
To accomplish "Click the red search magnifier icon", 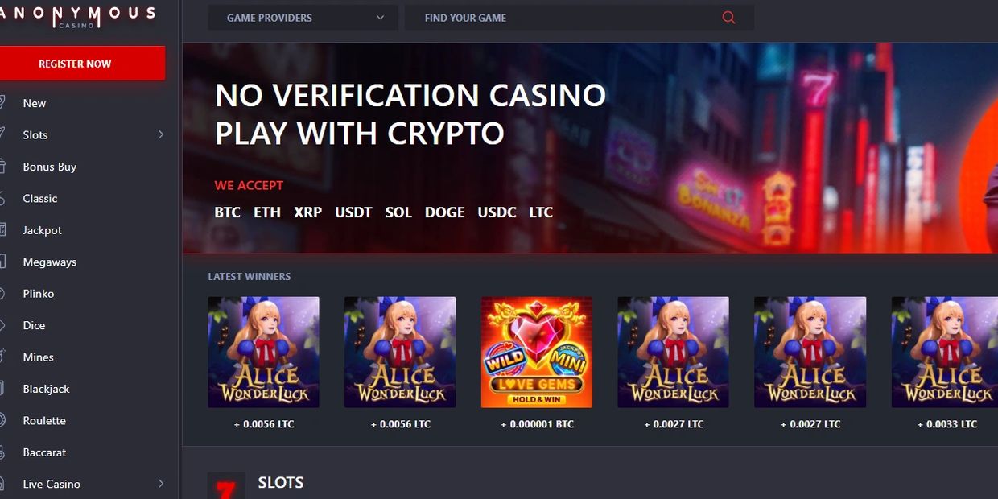I will pos(728,18).
